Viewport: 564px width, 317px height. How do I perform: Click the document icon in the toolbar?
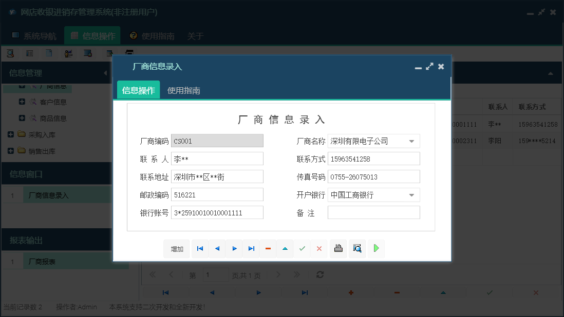(x=50, y=53)
